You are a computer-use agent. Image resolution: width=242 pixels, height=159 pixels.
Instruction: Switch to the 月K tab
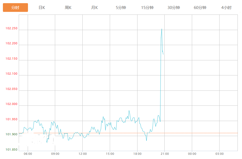coord(94,8)
